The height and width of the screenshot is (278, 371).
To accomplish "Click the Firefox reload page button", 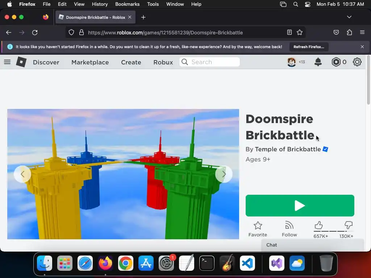I will click(x=35, y=33).
